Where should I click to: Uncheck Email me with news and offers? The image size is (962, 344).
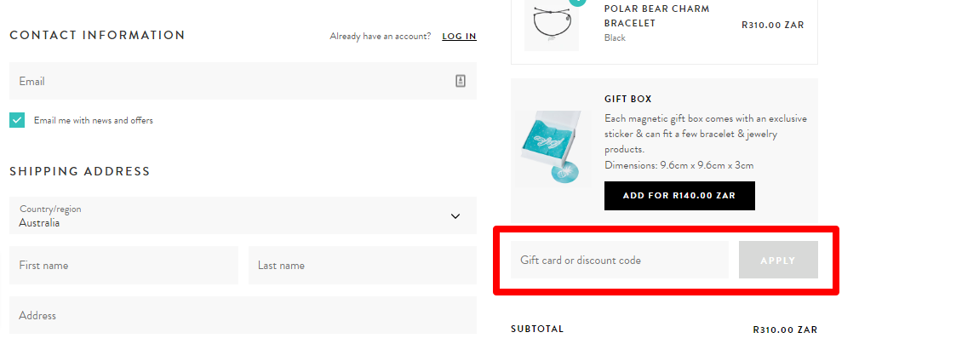pos(17,120)
